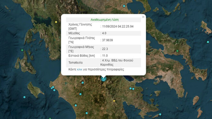Click the 'Γεωγραφικό Πλάτος [°N]' label

(x=82, y=40)
